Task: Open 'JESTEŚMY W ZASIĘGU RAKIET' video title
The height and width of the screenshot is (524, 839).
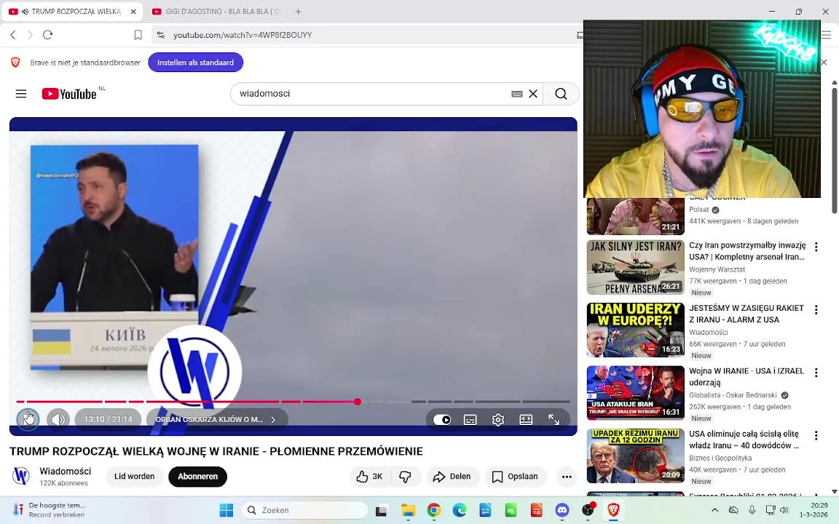Action: click(x=747, y=314)
